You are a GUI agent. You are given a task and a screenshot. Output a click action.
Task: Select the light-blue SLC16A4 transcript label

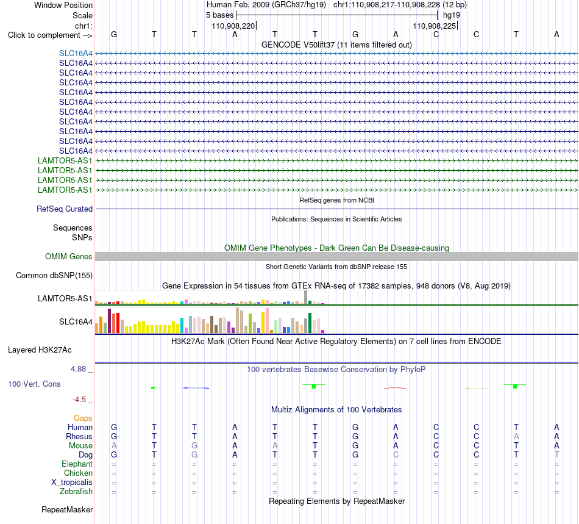coord(76,54)
